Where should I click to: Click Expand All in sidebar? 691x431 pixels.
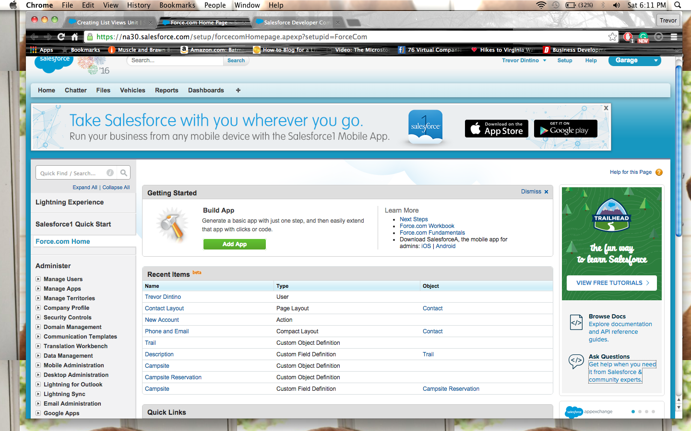(x=85, y=188)
